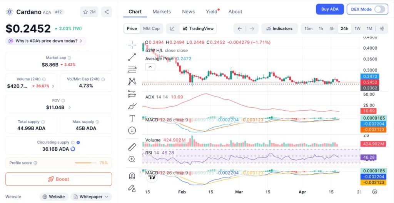Click the Boost button
The height and width of the screenshot is (203, 394).
tap(58, 179)
